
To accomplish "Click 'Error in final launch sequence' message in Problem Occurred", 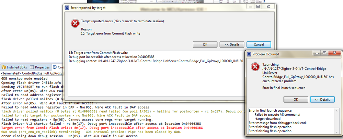I will pyautogui.click(x=284, y=88).
